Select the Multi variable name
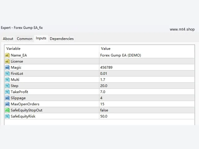 15,79
